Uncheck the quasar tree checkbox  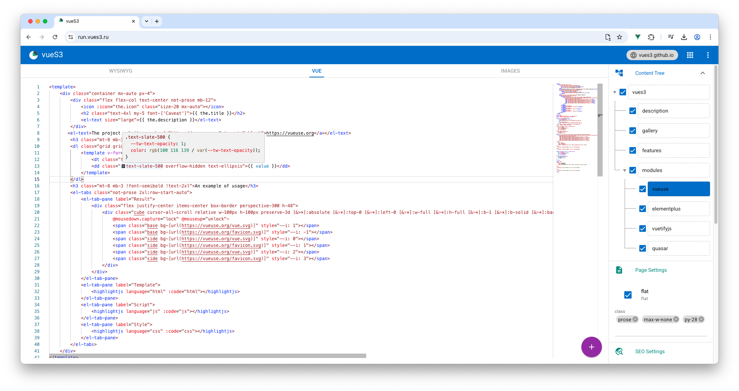click(643, 248)
